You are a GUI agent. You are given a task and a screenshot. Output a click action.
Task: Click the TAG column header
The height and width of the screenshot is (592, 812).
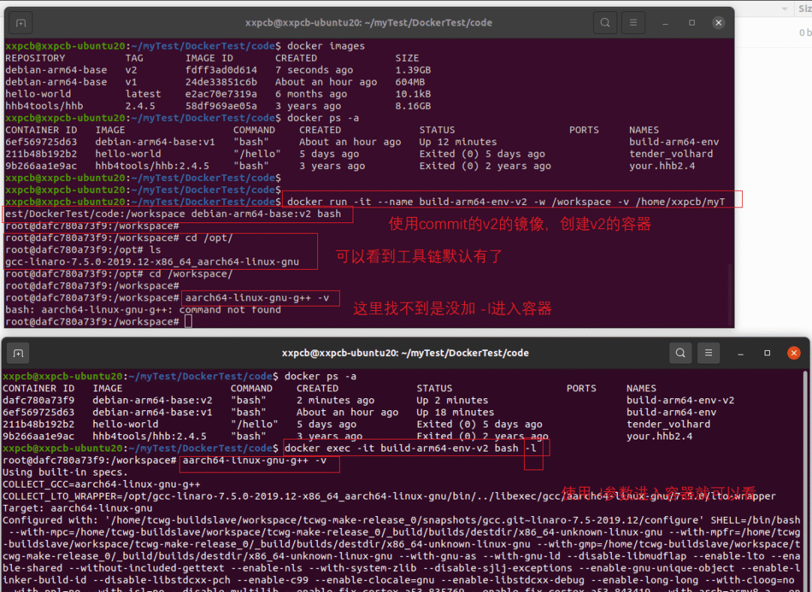pos(134,58)
